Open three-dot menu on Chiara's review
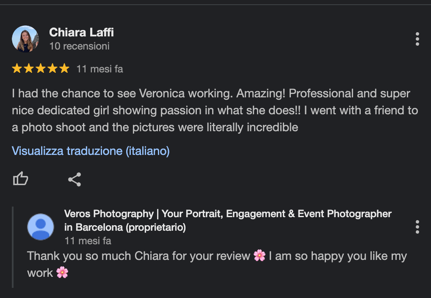 (417, 39)
